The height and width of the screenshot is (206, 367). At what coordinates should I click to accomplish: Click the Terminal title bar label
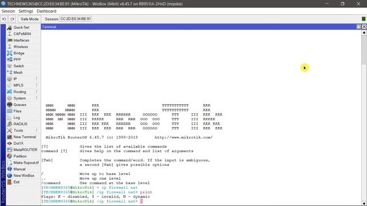point(49,27)
